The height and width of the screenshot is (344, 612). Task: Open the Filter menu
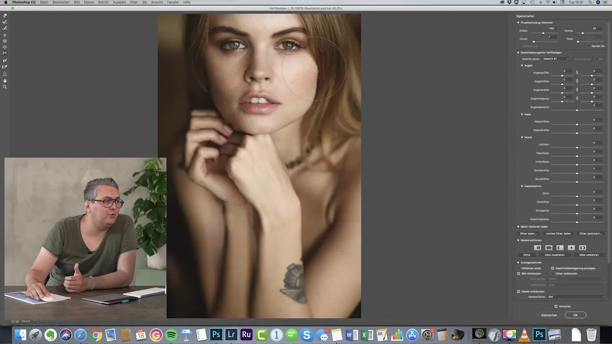[134, 2]
